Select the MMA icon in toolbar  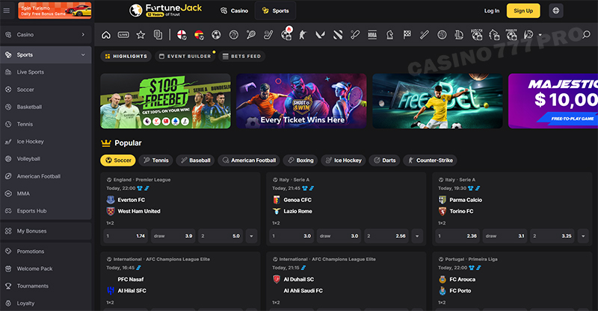pos(372,35)
